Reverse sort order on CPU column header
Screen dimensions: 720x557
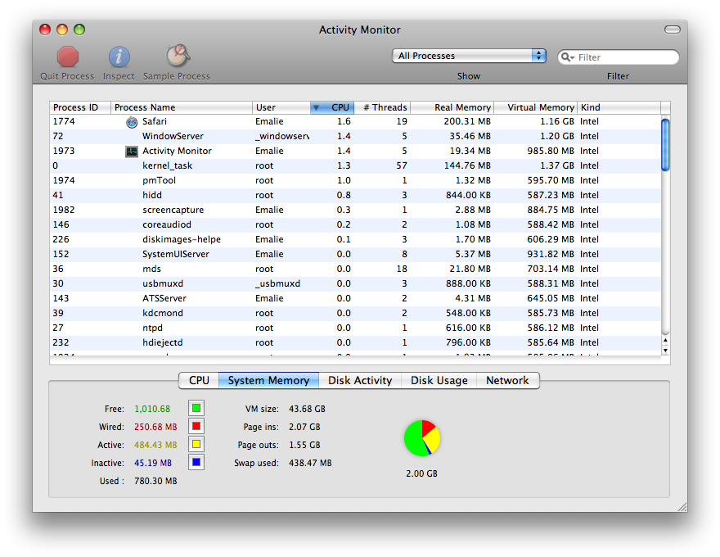pos(332,107)
